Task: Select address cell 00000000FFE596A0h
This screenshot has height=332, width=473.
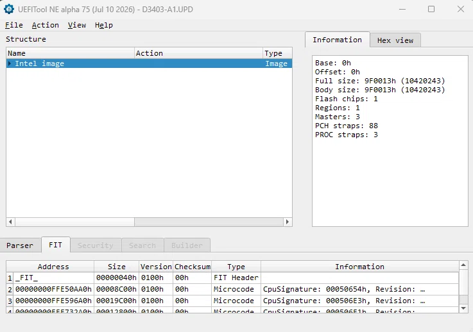Action: (x=53, y=301)
